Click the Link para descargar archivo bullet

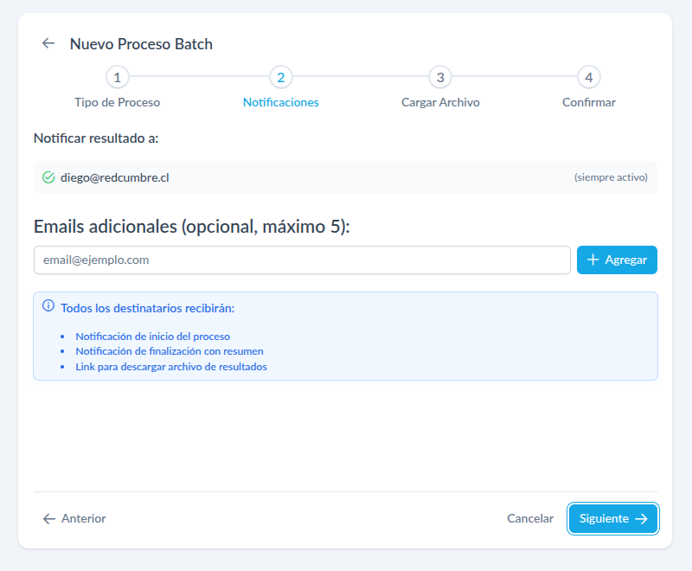(171, 367)
